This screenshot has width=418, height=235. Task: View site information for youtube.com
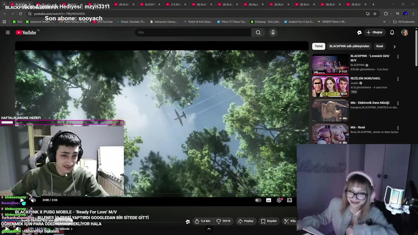30,14
